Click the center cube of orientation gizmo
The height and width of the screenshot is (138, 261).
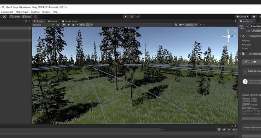(228, 36)
